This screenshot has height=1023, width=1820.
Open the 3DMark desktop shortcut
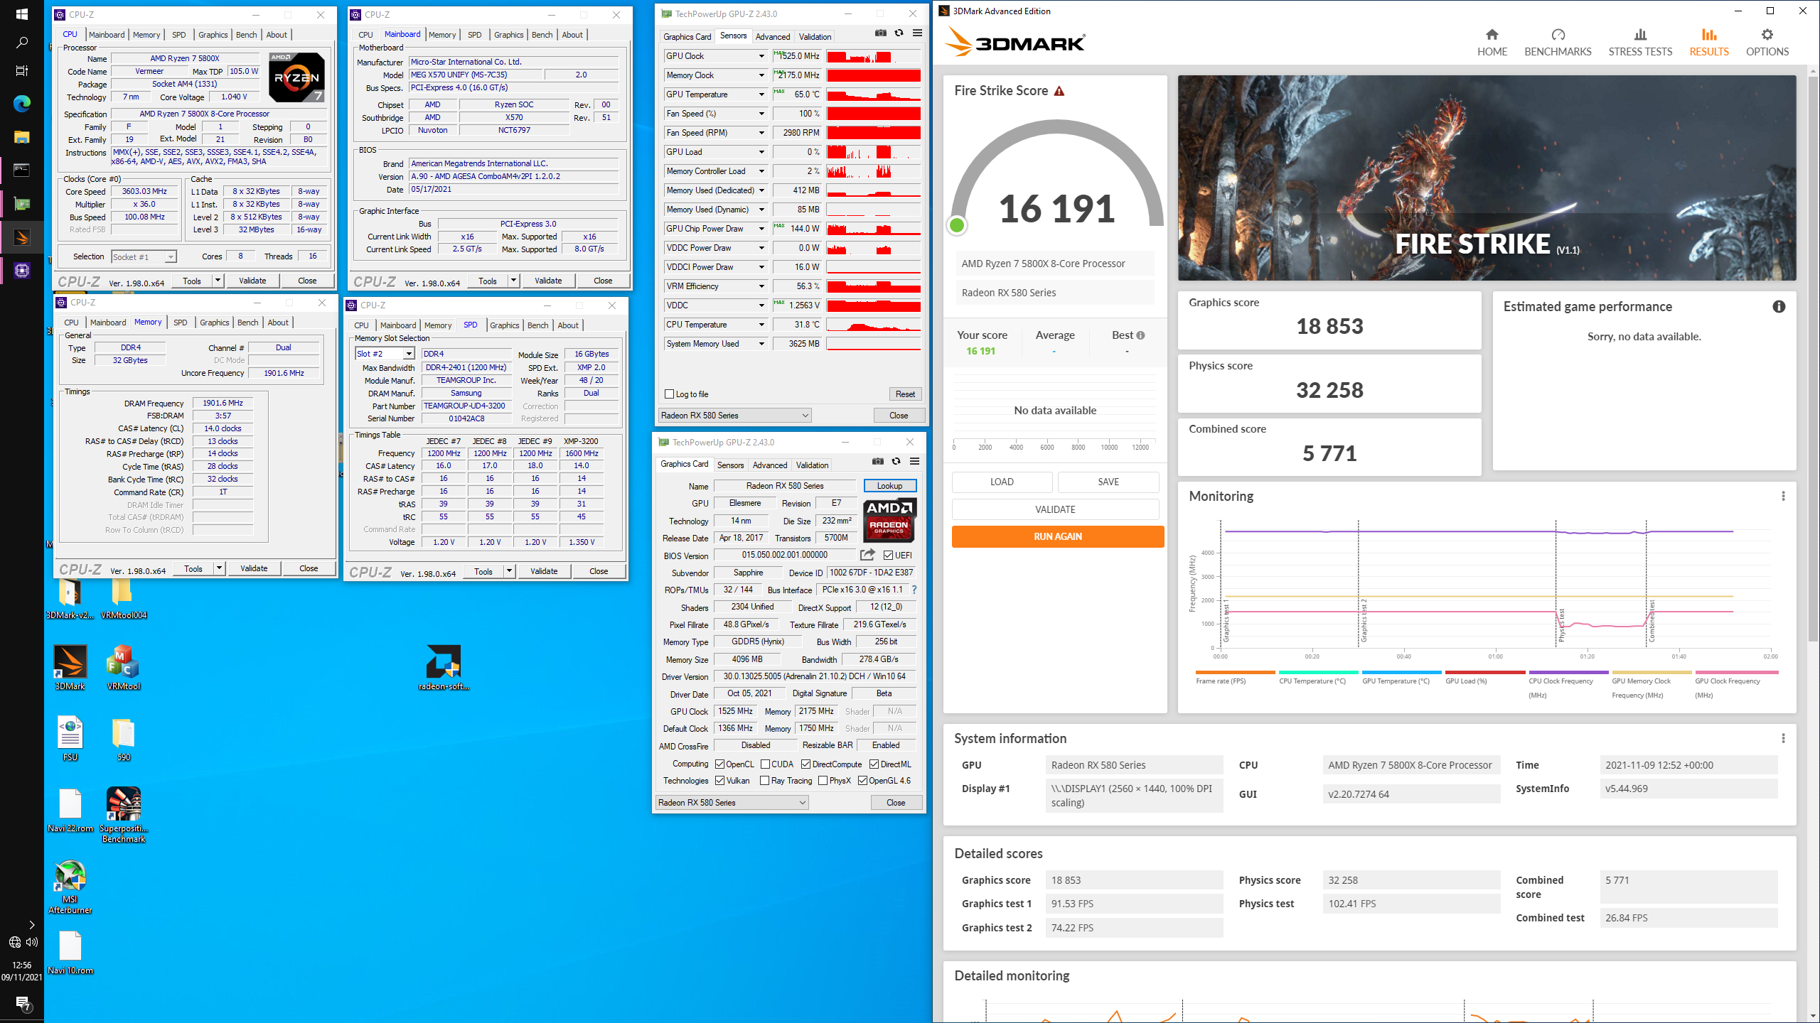70,667
